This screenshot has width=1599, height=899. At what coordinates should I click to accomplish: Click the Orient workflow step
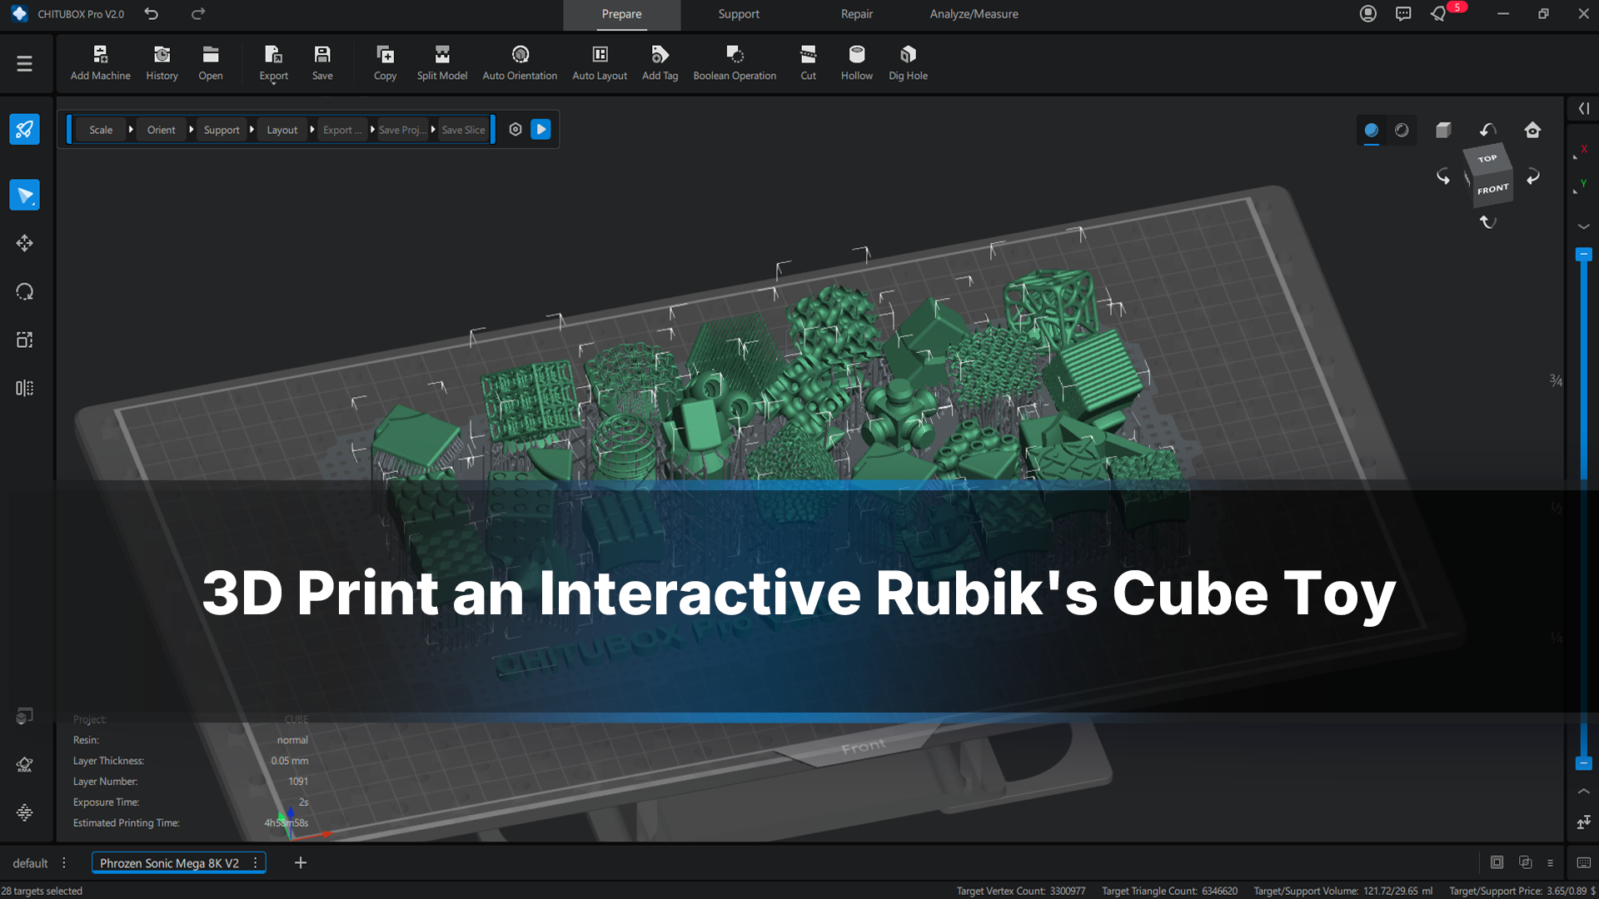click(x=161, y=130)
